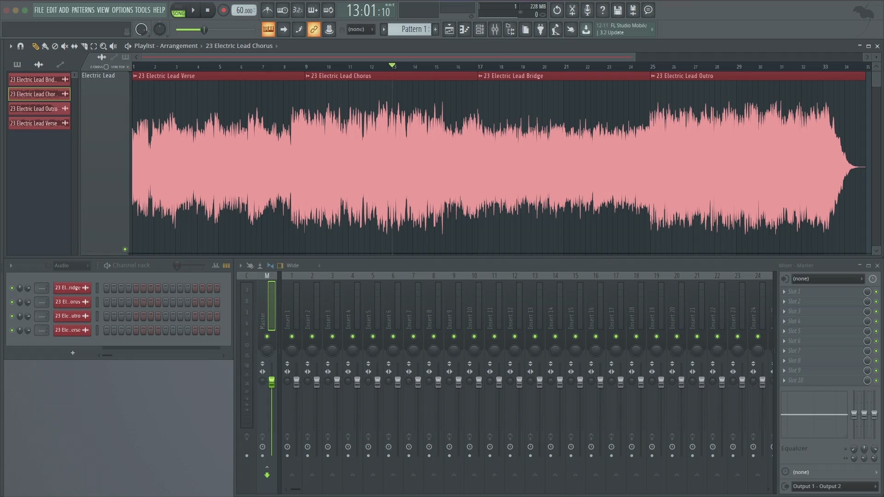
Task: Select 23 Electric Lead Outro in picker
Action: (39, 109)
